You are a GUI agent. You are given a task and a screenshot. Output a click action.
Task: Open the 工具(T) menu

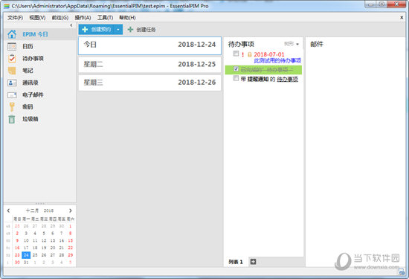[x=105, y=18]
